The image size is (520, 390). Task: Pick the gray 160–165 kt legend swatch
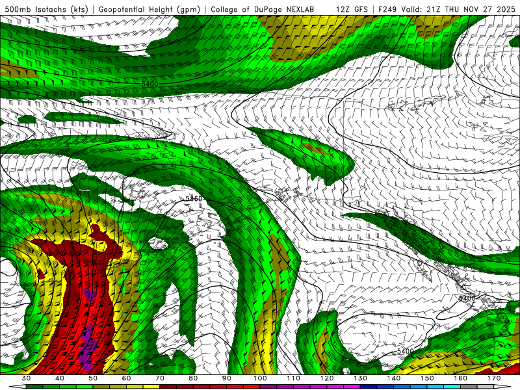[x=469, y=387]
